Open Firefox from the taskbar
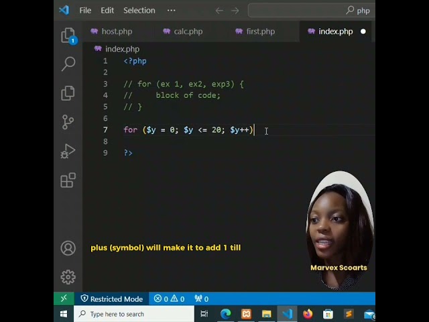Screen dimensions: 429x322 pyautogui.click(x=308, y=314)
